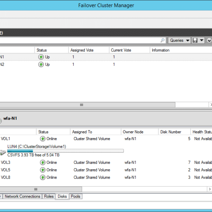The height and width of the screenshot is (212, 212).
Task: Click the LUN4 (C:\ClusterStorage\Volume1) label
Action: pyautogui.click(x=37, y=146)
